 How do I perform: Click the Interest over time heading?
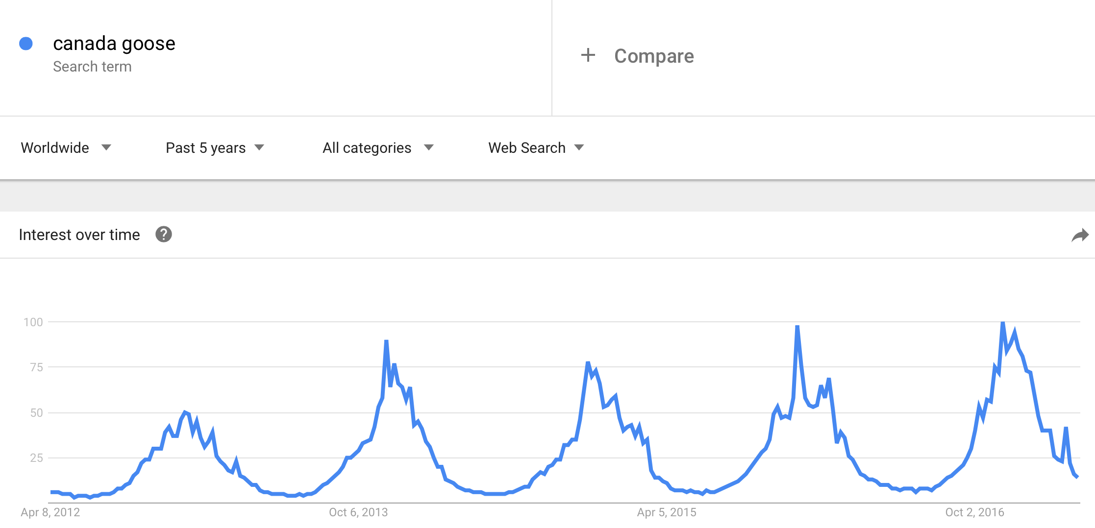click(79, 235)
